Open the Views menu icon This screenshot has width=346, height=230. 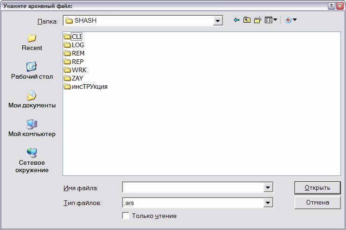pos(271,20)
